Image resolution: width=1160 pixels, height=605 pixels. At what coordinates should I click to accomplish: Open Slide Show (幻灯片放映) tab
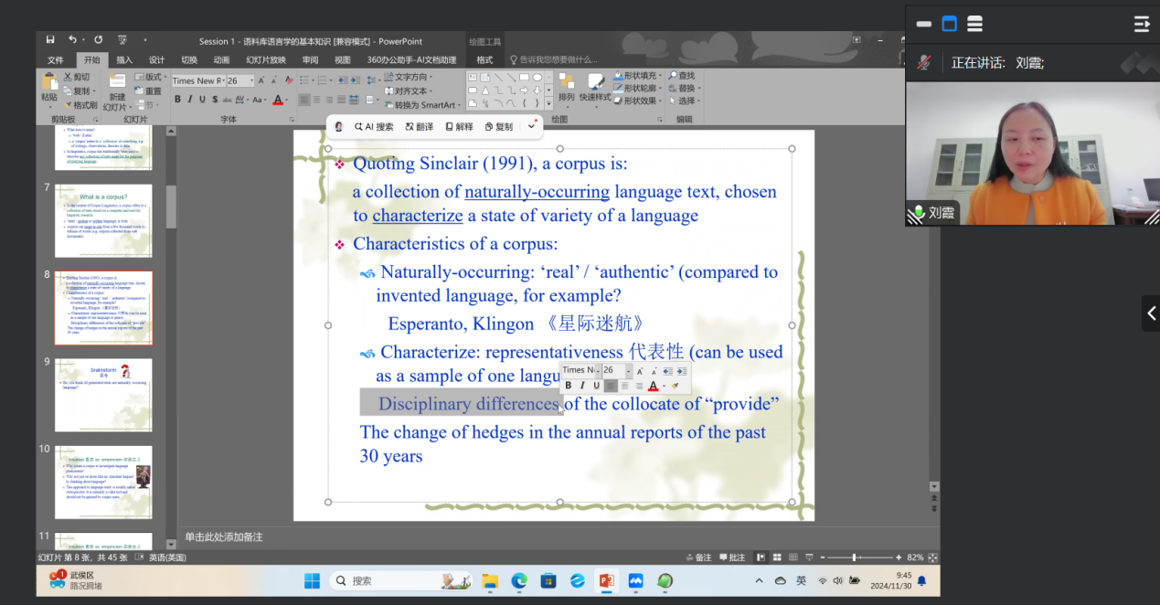pyautogui.click(x=266, y=60)
